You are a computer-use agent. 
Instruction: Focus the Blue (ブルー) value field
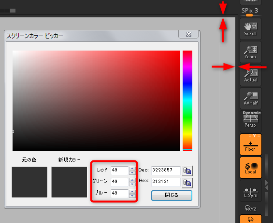[x=119, y=193]
